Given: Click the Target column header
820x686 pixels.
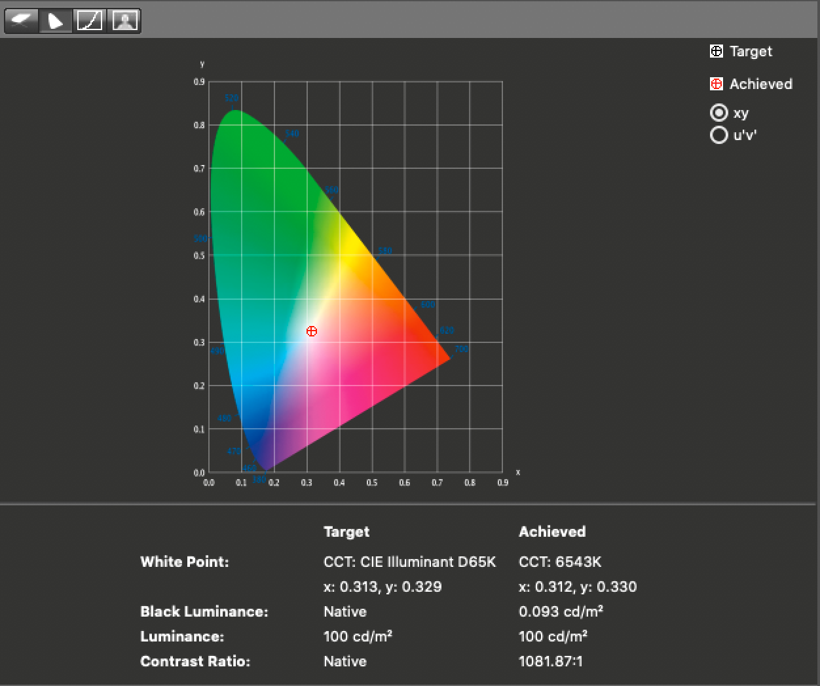Looking at the screenshot, I should click(x=346, y=532).
